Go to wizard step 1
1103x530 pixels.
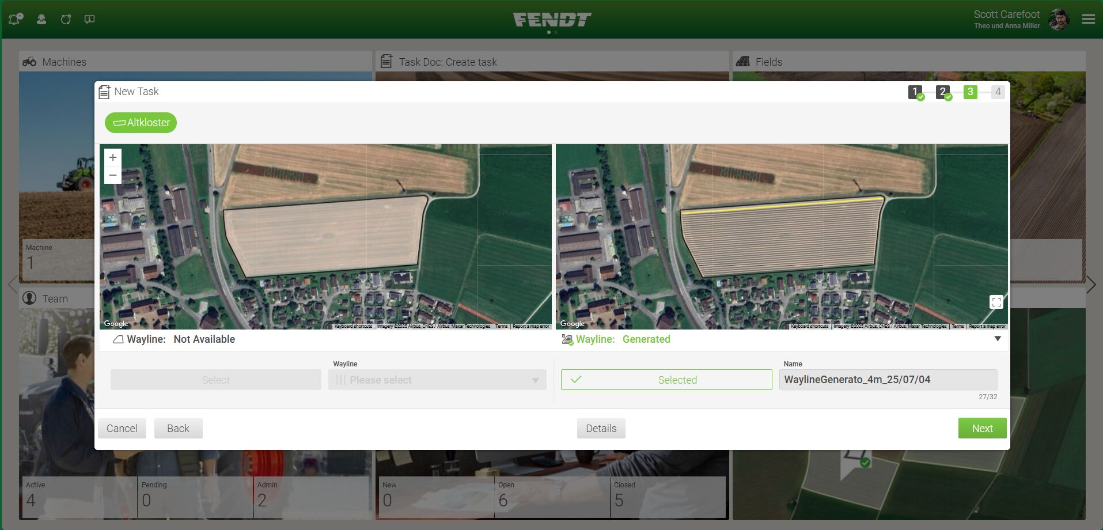pos(915,92)
